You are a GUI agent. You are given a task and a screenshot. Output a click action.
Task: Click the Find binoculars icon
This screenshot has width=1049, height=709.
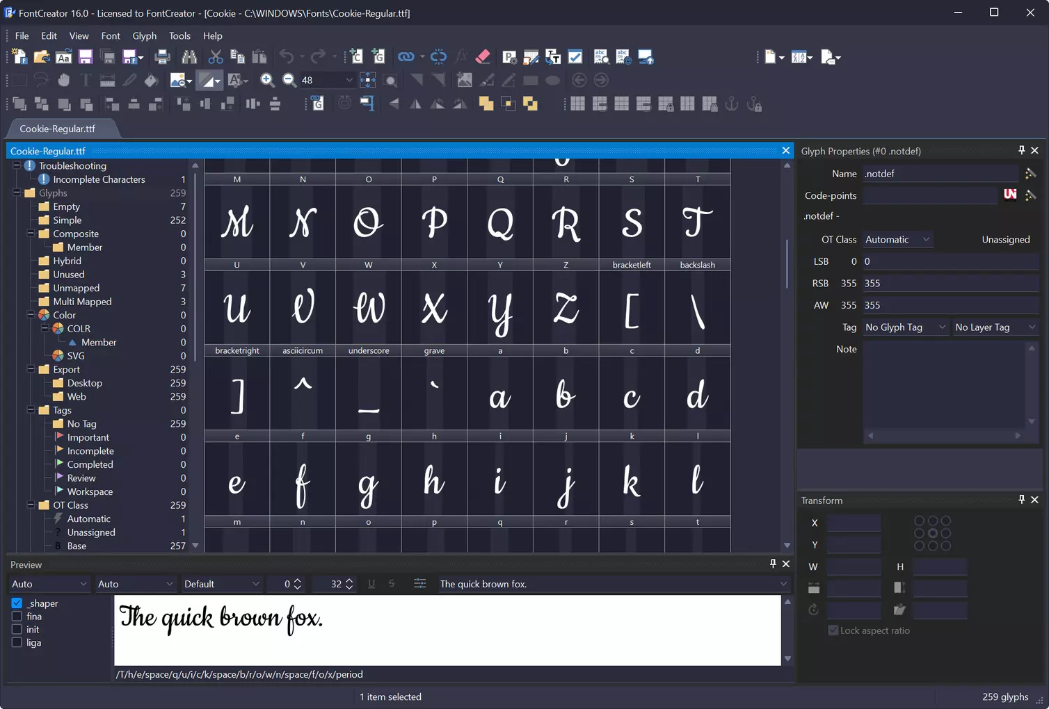click(x=189, y=57)
